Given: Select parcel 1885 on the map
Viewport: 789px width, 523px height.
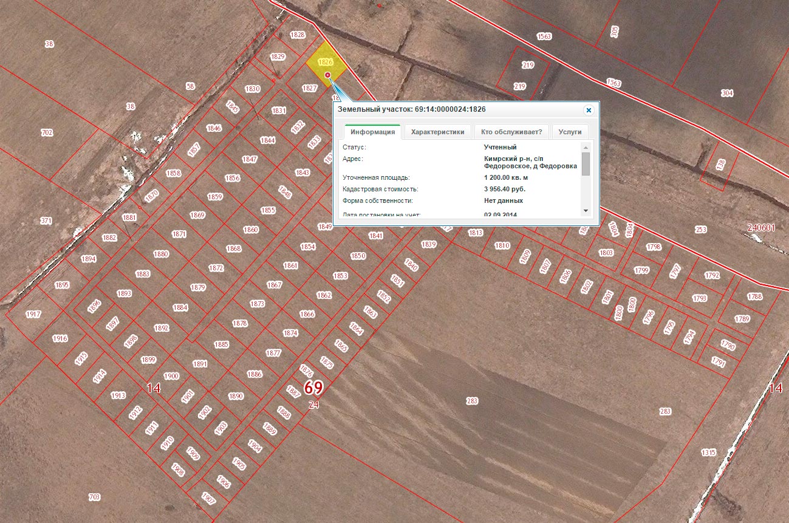Looking at the screenshot, I should click(x=222, y=344).
